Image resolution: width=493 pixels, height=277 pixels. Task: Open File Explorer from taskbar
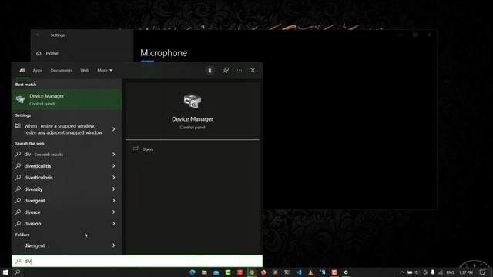[x=204, y=272]
